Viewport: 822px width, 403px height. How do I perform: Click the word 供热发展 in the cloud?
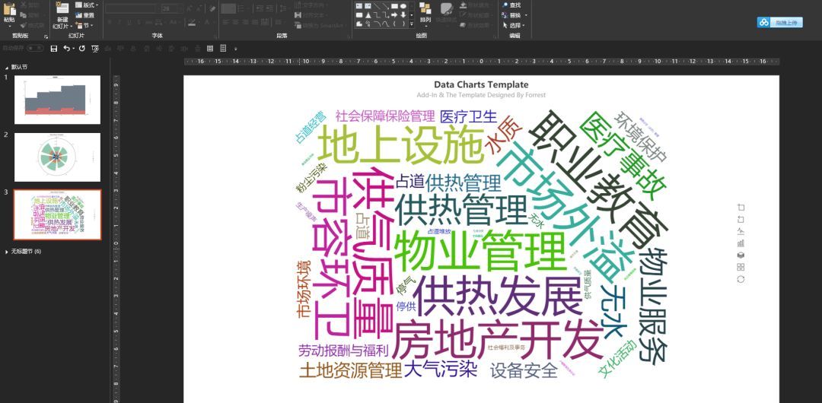tap(496, 296)
